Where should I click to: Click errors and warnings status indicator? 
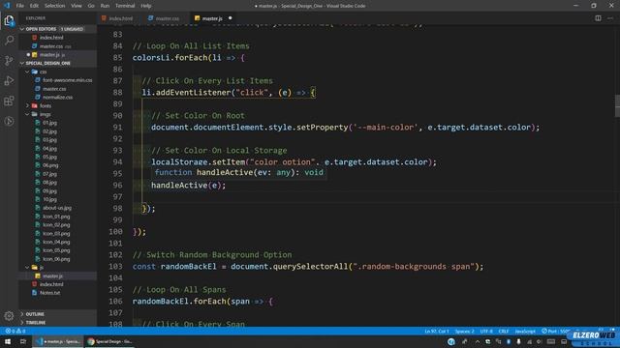pos(15,331)
